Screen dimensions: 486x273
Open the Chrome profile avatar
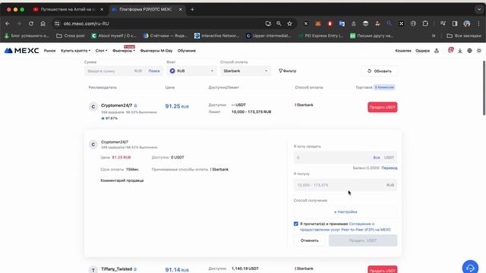click(x=467, y=24)
